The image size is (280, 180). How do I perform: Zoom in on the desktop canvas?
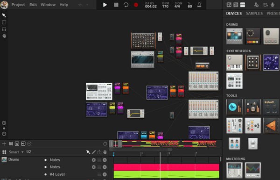4,123
